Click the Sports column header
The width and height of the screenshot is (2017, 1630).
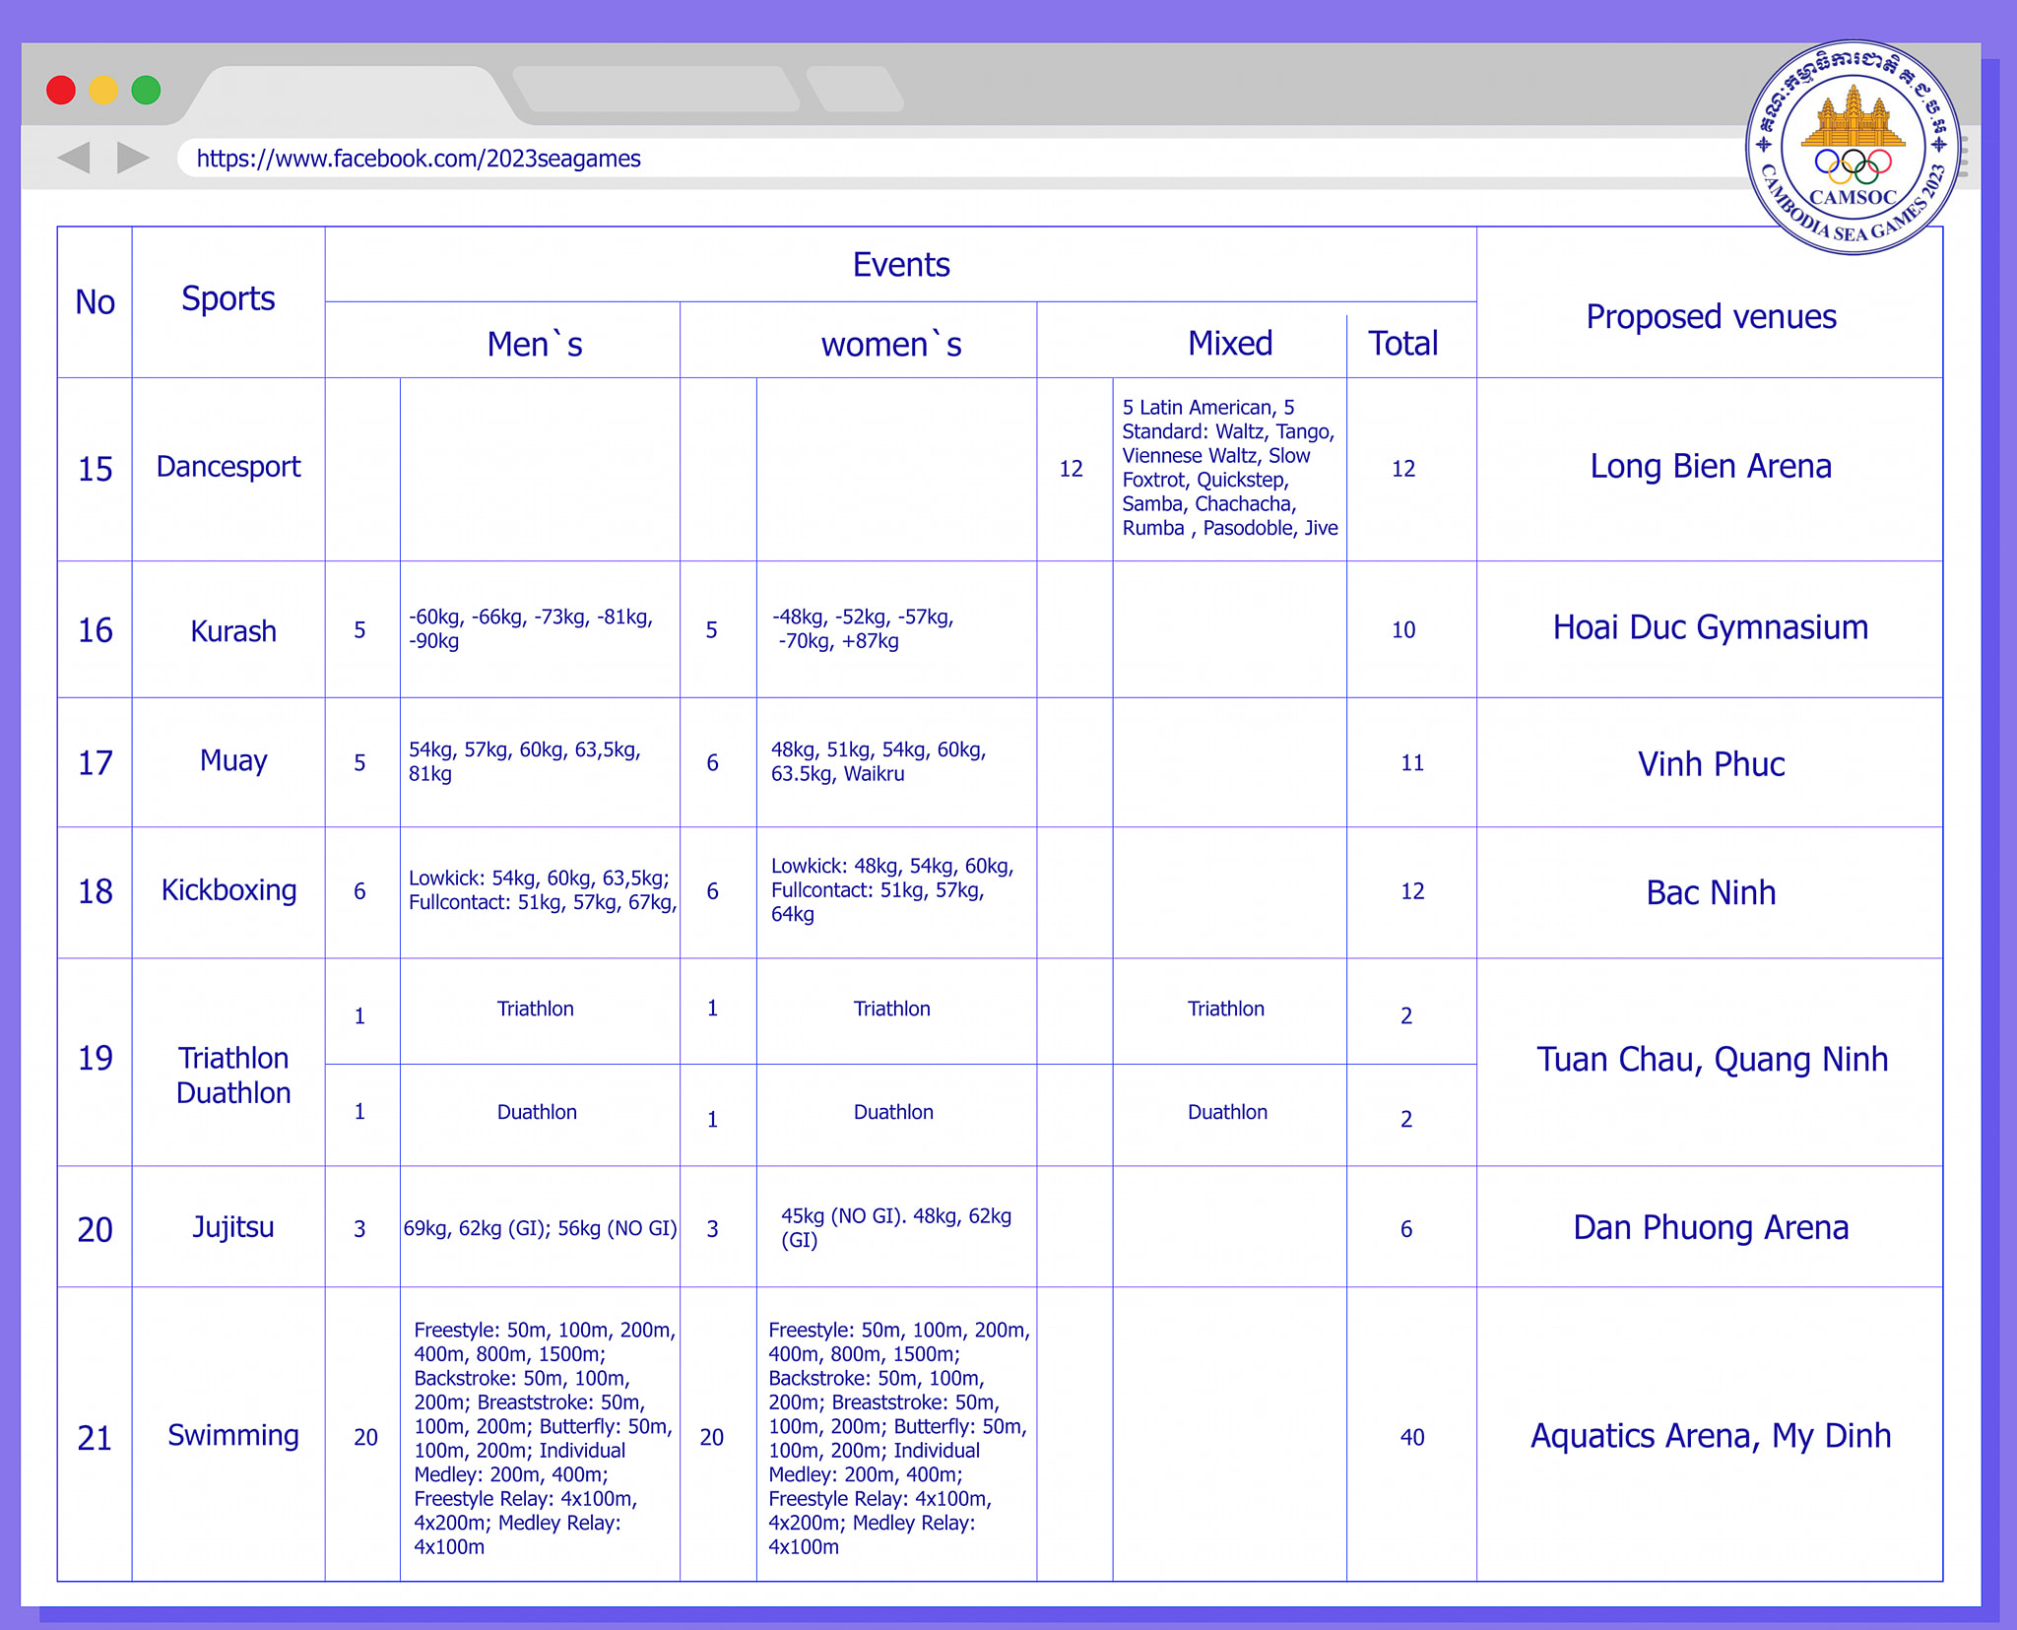(228, 298)
